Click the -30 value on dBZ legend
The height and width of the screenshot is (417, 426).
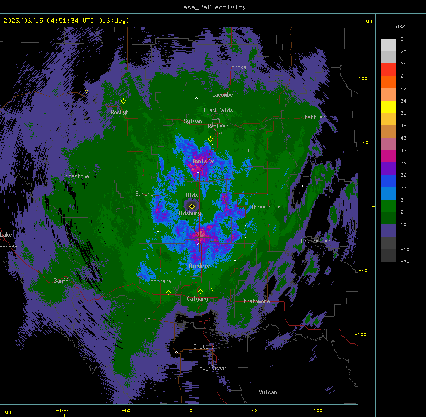(x=405, y=261)
